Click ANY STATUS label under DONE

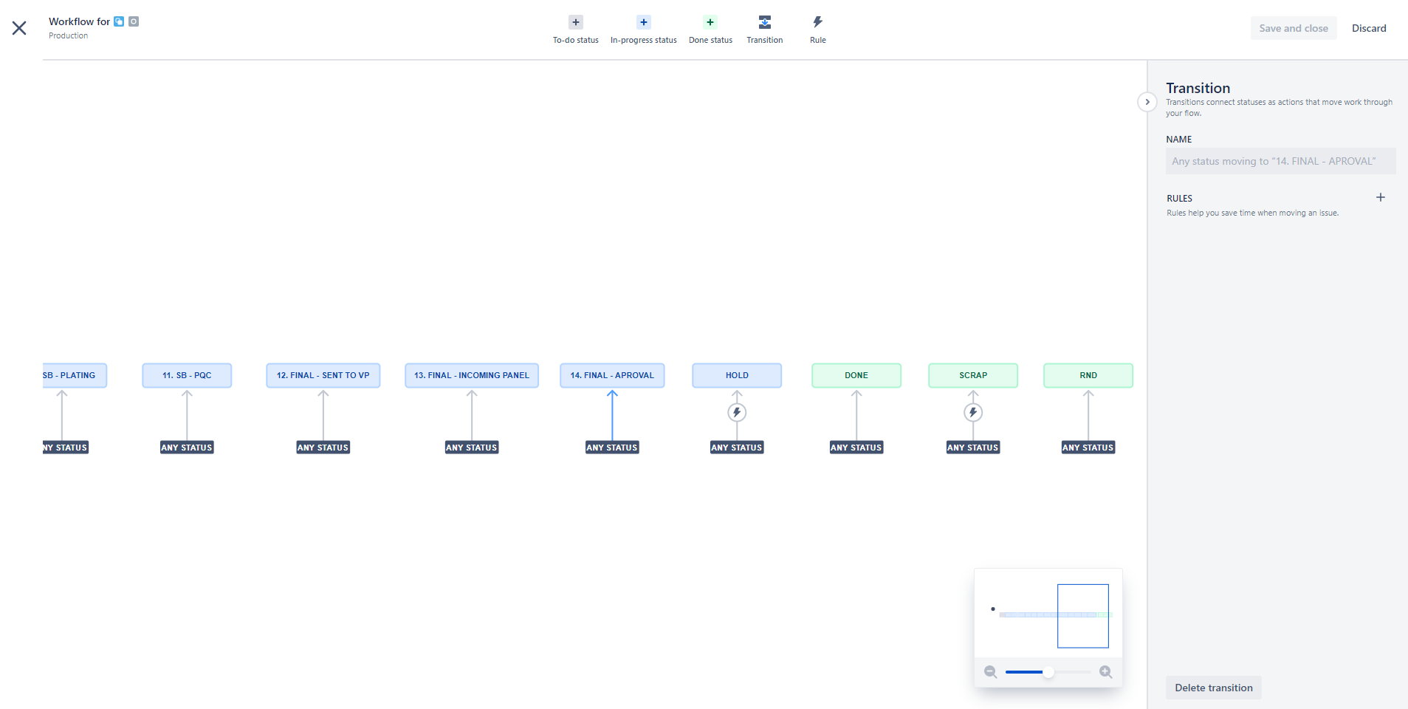(856, 448)
